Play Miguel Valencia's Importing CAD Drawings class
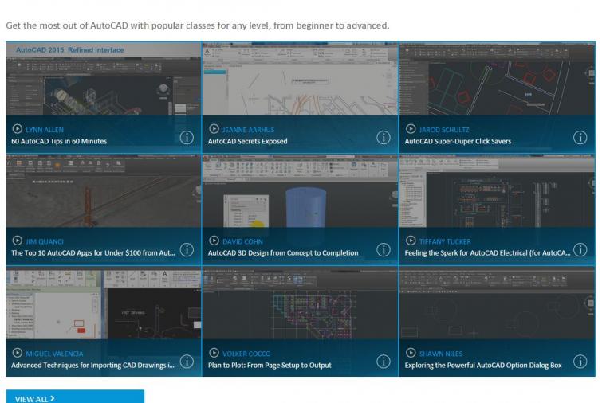 point(17,353)
